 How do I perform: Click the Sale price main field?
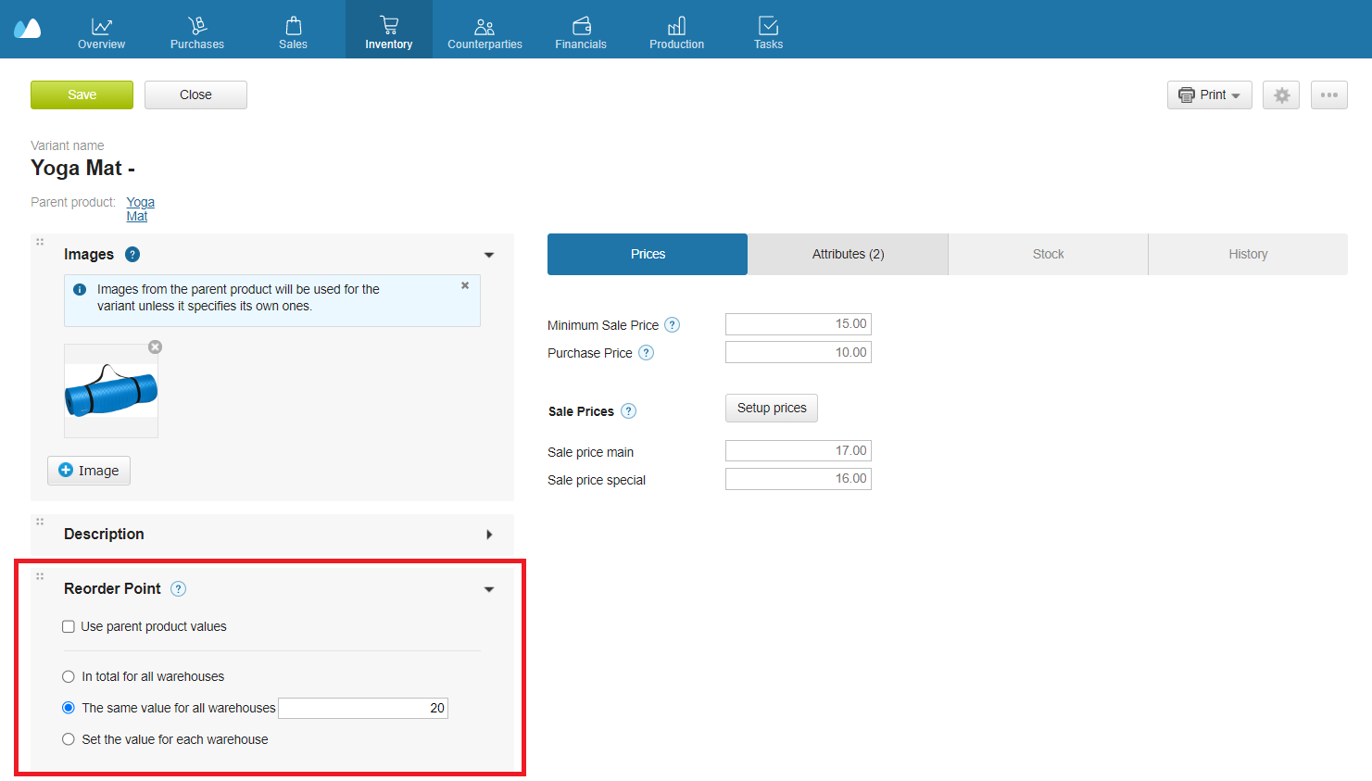click(799, 451)
